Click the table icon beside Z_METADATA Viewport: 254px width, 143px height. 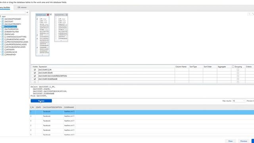coord(3,49)
